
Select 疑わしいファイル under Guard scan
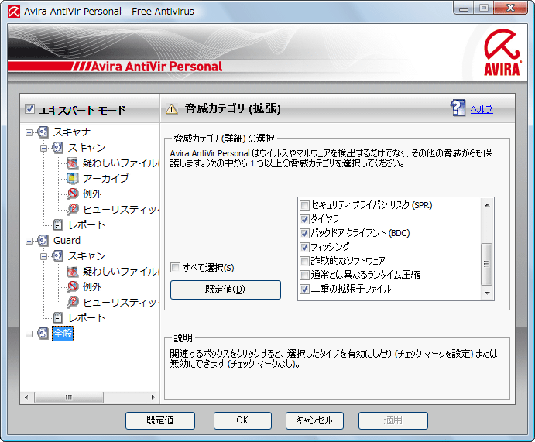click(121, 272)
